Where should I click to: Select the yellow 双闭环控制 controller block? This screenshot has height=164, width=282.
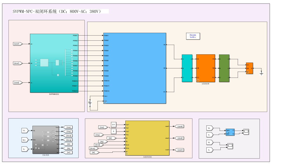pos(147,138)
